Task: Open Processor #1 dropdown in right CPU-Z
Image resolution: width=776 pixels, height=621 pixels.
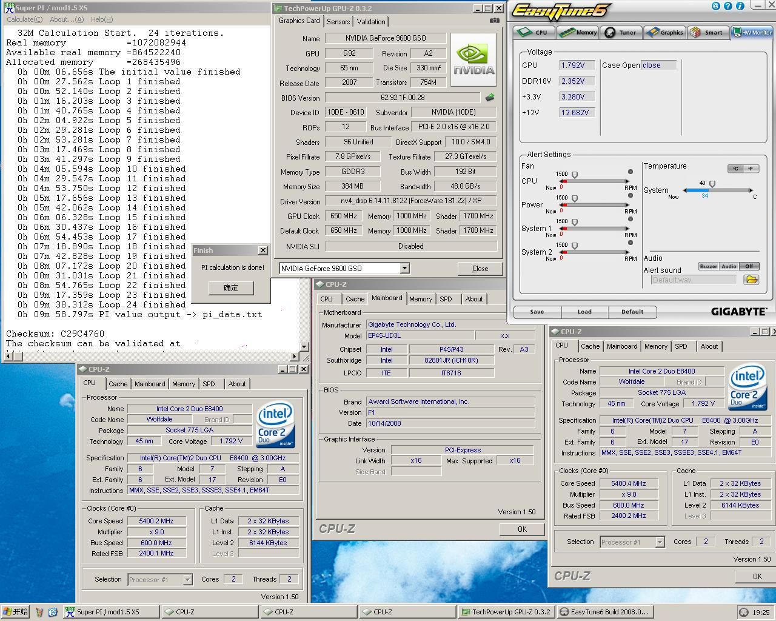Action: (660, 542)
